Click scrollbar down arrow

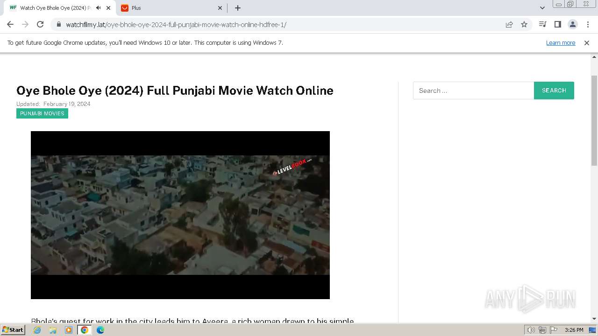594,319
